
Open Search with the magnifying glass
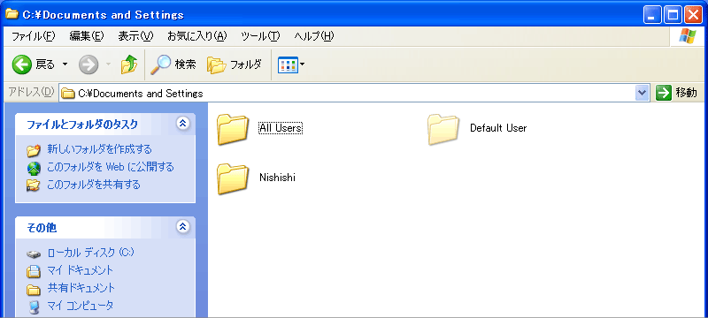pyautogui.click(x=173, y=64)
